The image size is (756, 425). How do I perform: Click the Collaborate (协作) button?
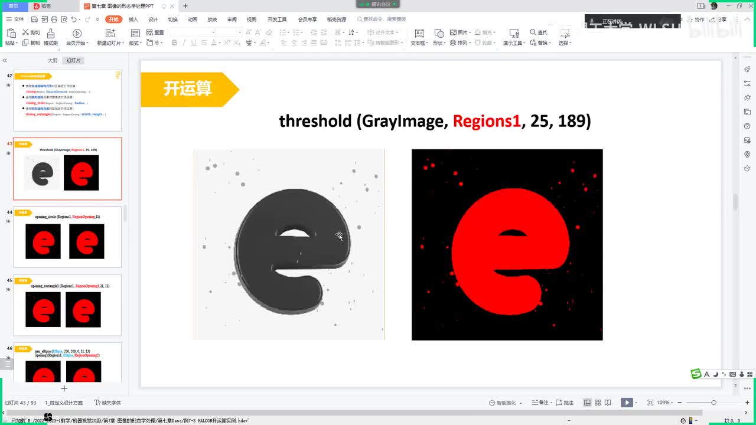click(x=697, y=19)
